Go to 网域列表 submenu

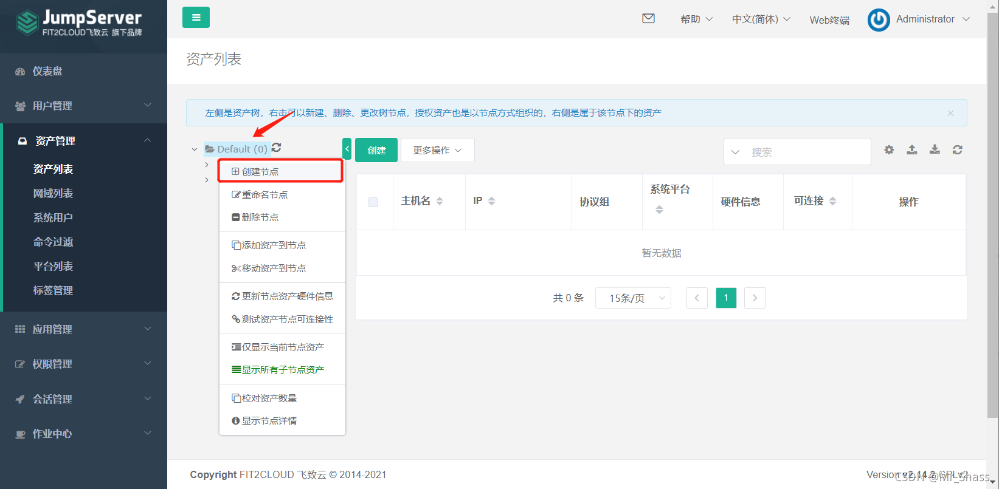(53, 193)
